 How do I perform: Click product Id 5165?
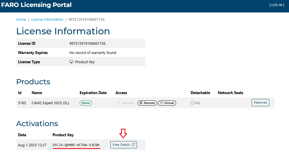[22, 103]
